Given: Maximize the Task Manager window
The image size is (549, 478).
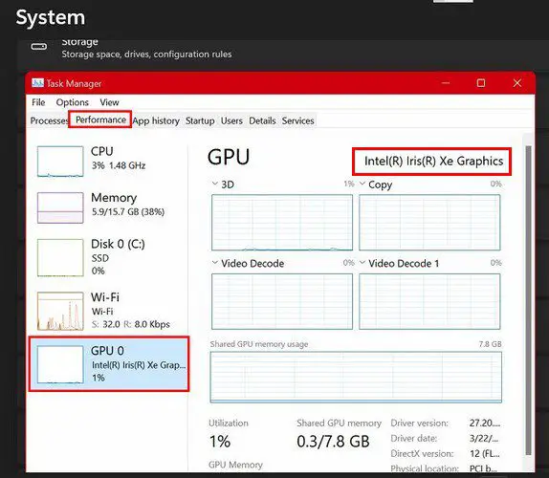Looking at the screenshot, I should pyautogui.click(x=481, y=83).
